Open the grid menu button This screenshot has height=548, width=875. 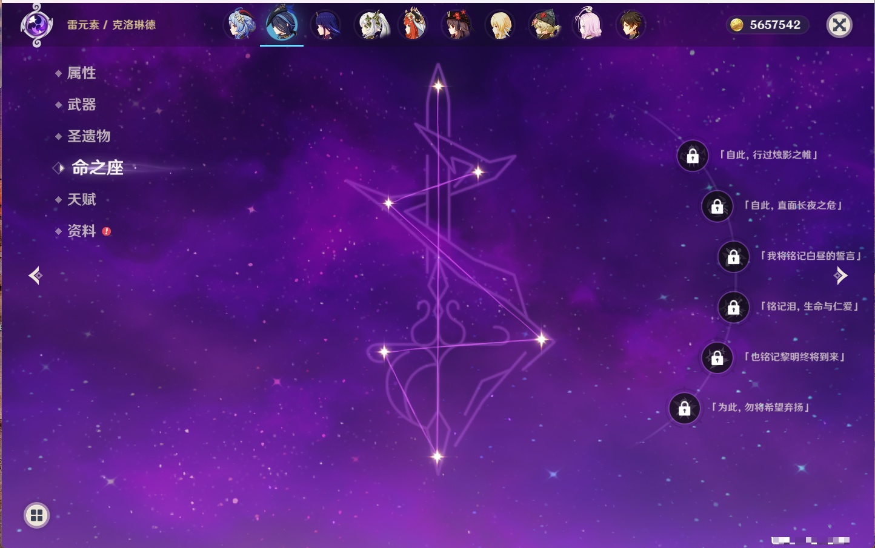click(x=36, y=515)
